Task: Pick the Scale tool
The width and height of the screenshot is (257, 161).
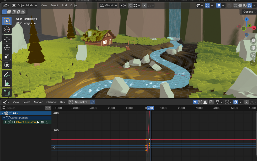Action: (7, 56)
